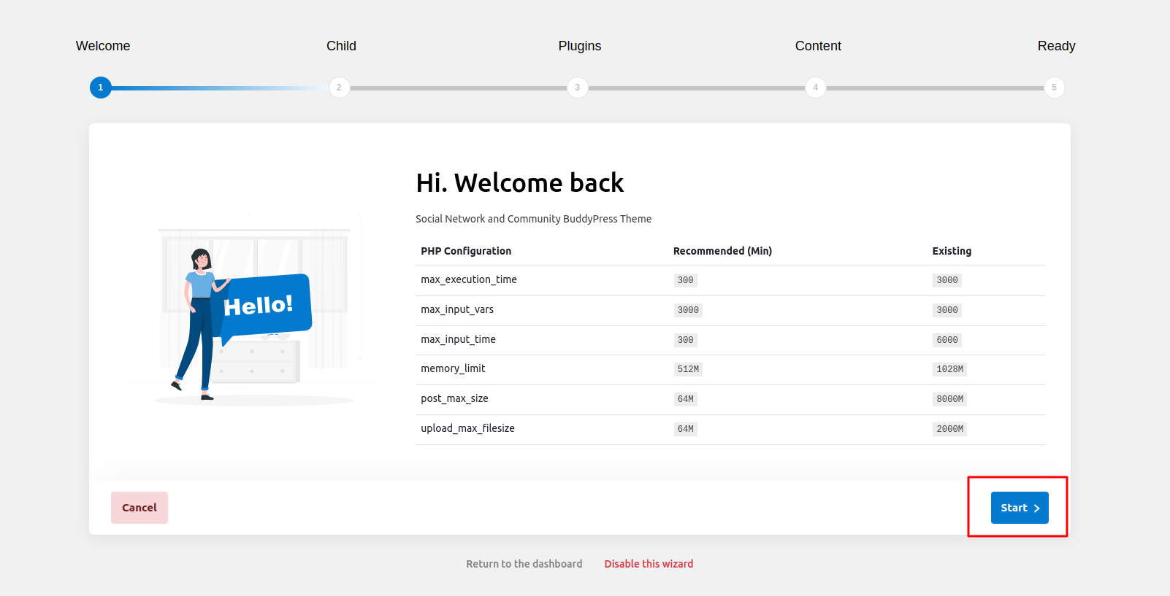This screenshot has width=1170, height=596.
Task: Click the Cancel button
Action: [139, 508]
